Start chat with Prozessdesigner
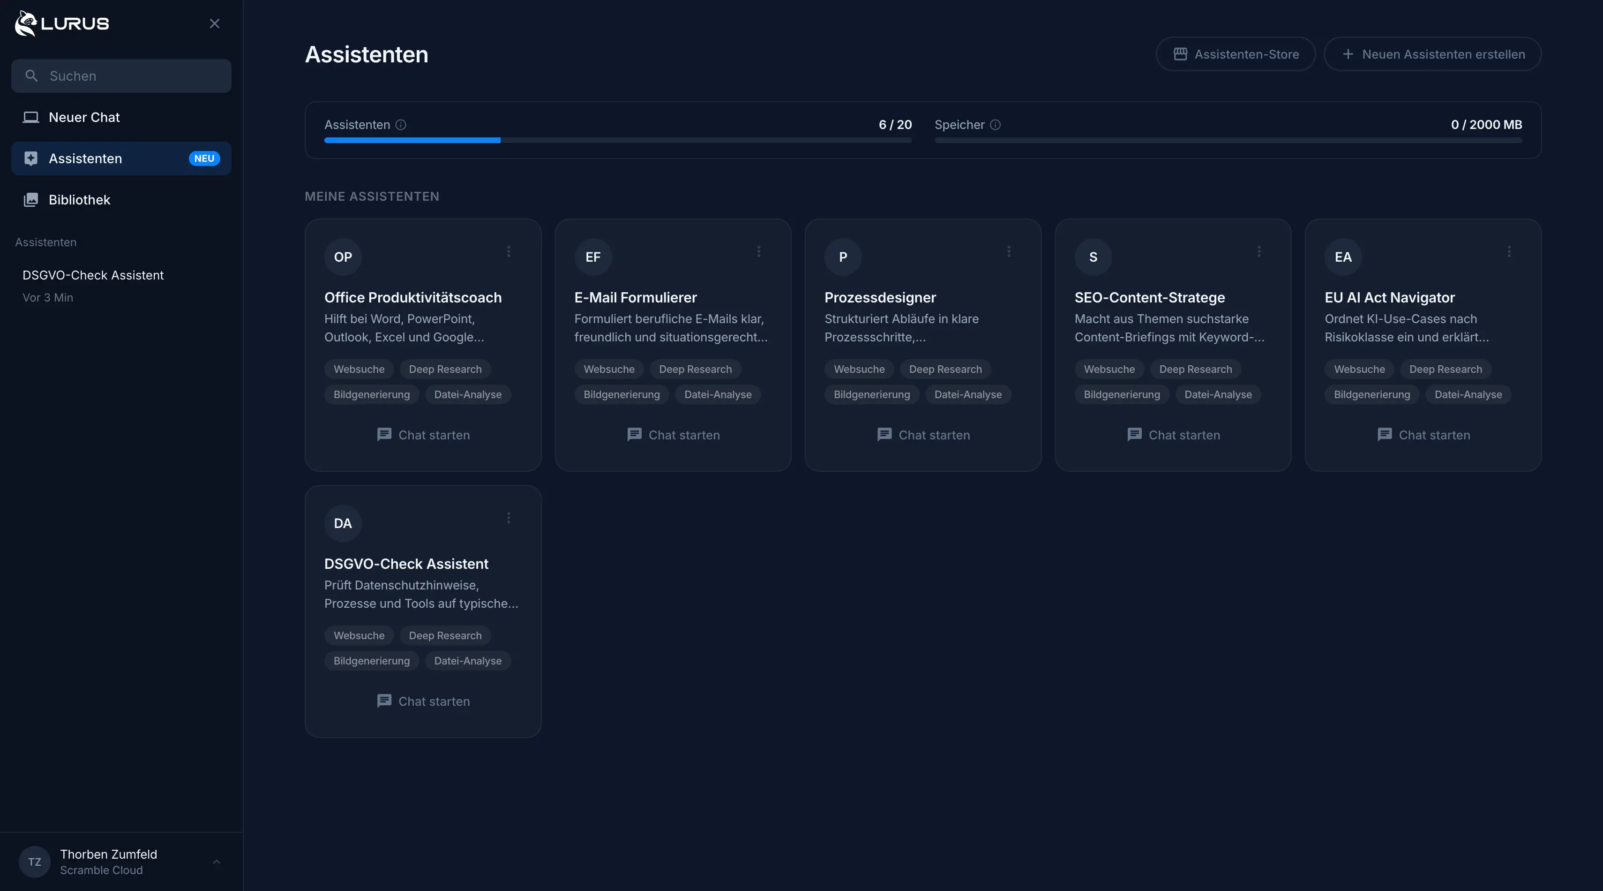The image size is (1603, 891). [923, 435]
